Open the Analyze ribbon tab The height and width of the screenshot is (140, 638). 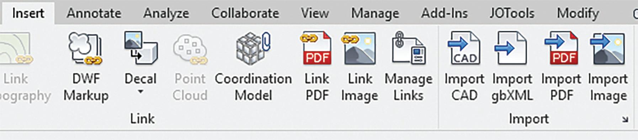point(166,13)
